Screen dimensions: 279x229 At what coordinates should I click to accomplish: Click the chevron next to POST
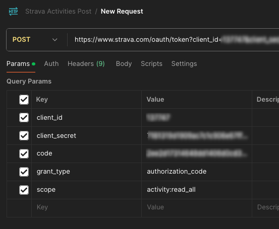[x=55, y=40]
